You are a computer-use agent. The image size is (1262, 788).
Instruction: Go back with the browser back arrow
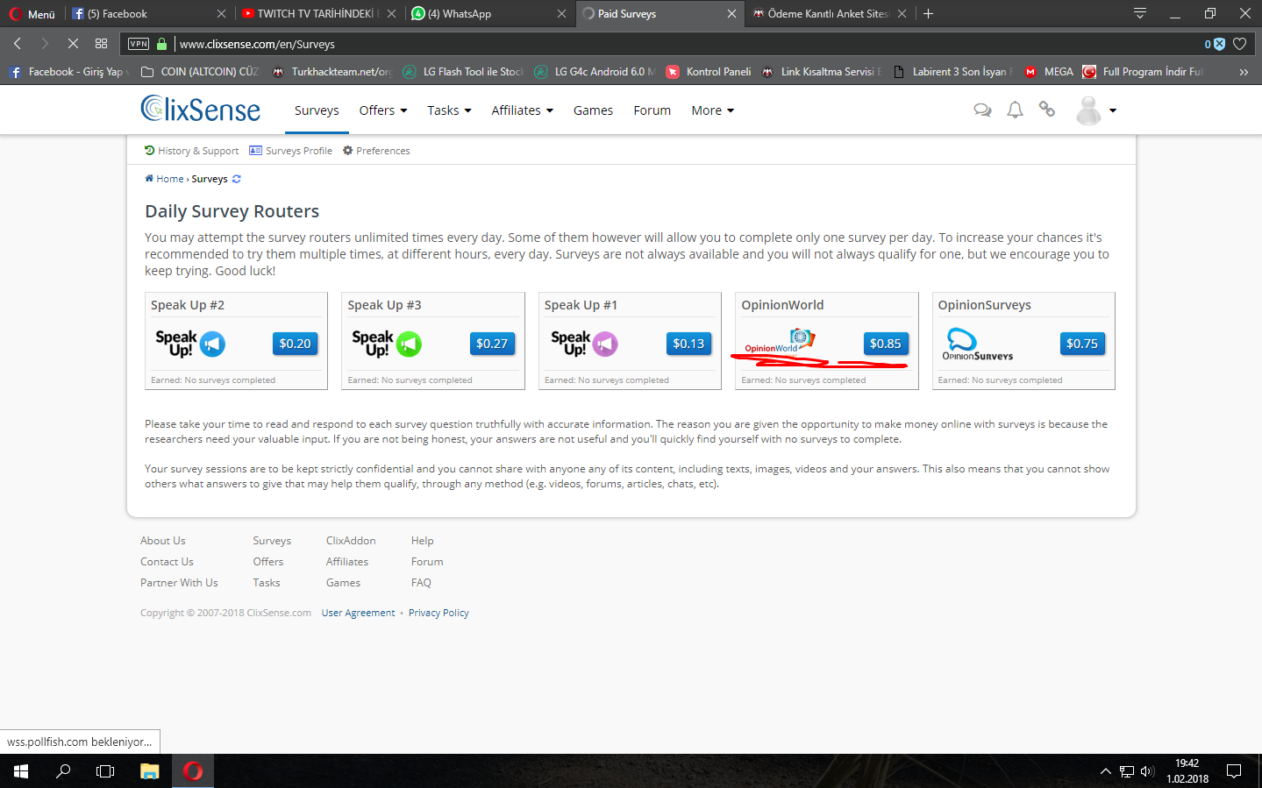point(18,44)
